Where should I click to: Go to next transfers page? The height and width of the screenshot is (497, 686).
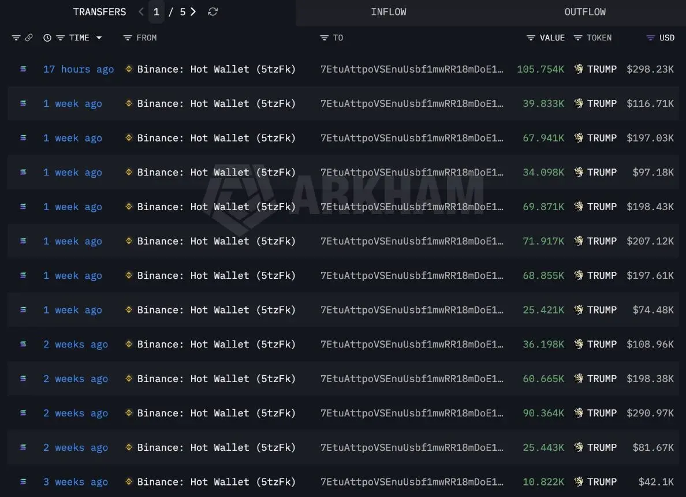click(193, 12)
